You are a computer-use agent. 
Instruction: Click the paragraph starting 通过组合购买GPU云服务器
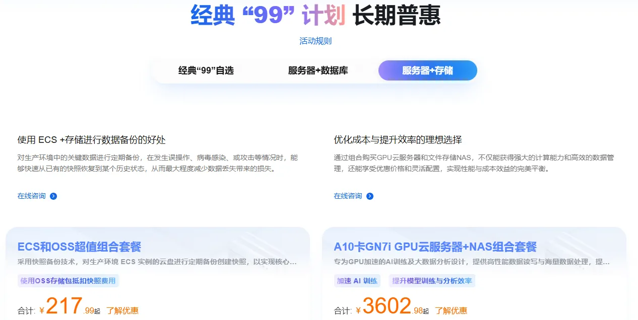click(474, 164)
